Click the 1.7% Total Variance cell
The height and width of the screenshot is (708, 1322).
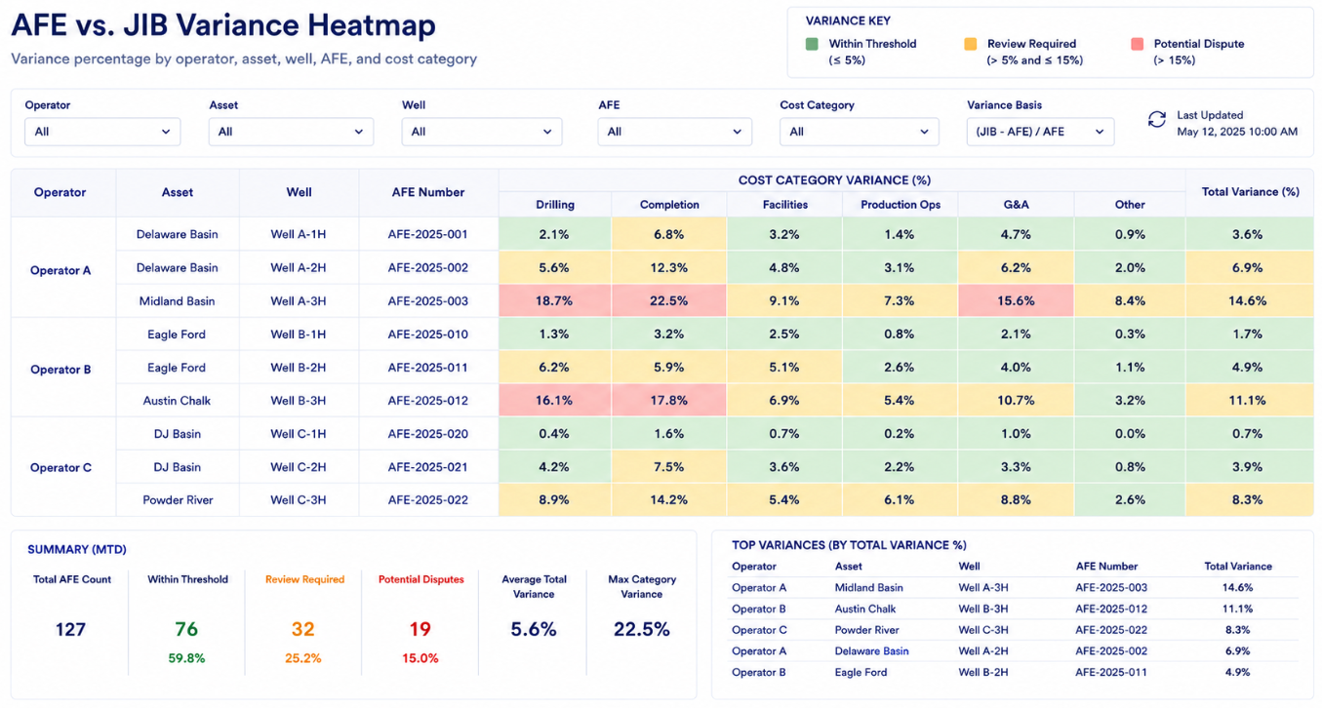(1250, 334)
